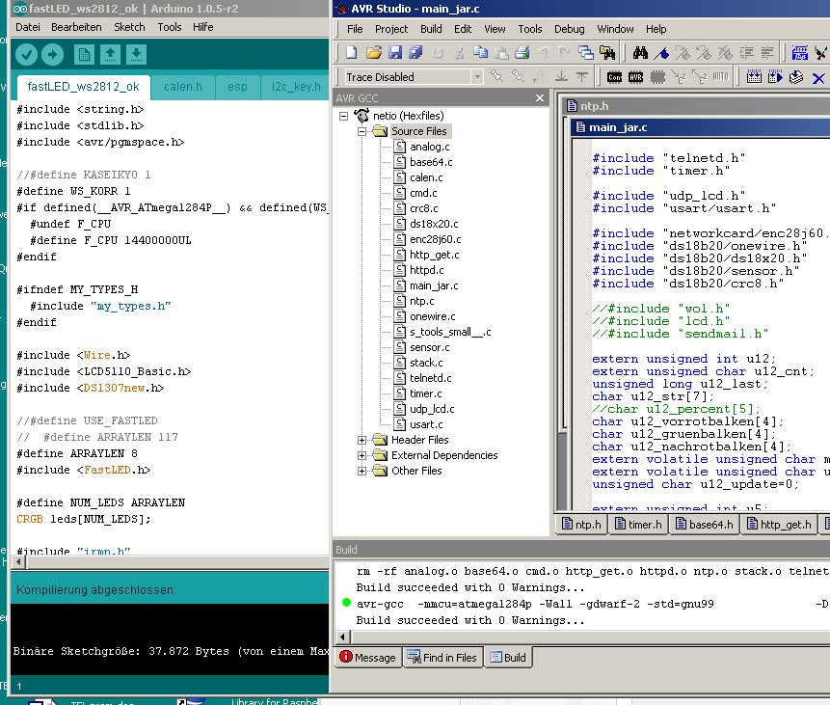Open the Find in Files output tab
This screenshot has height=705, width=830.
click(x=442, y=658)
